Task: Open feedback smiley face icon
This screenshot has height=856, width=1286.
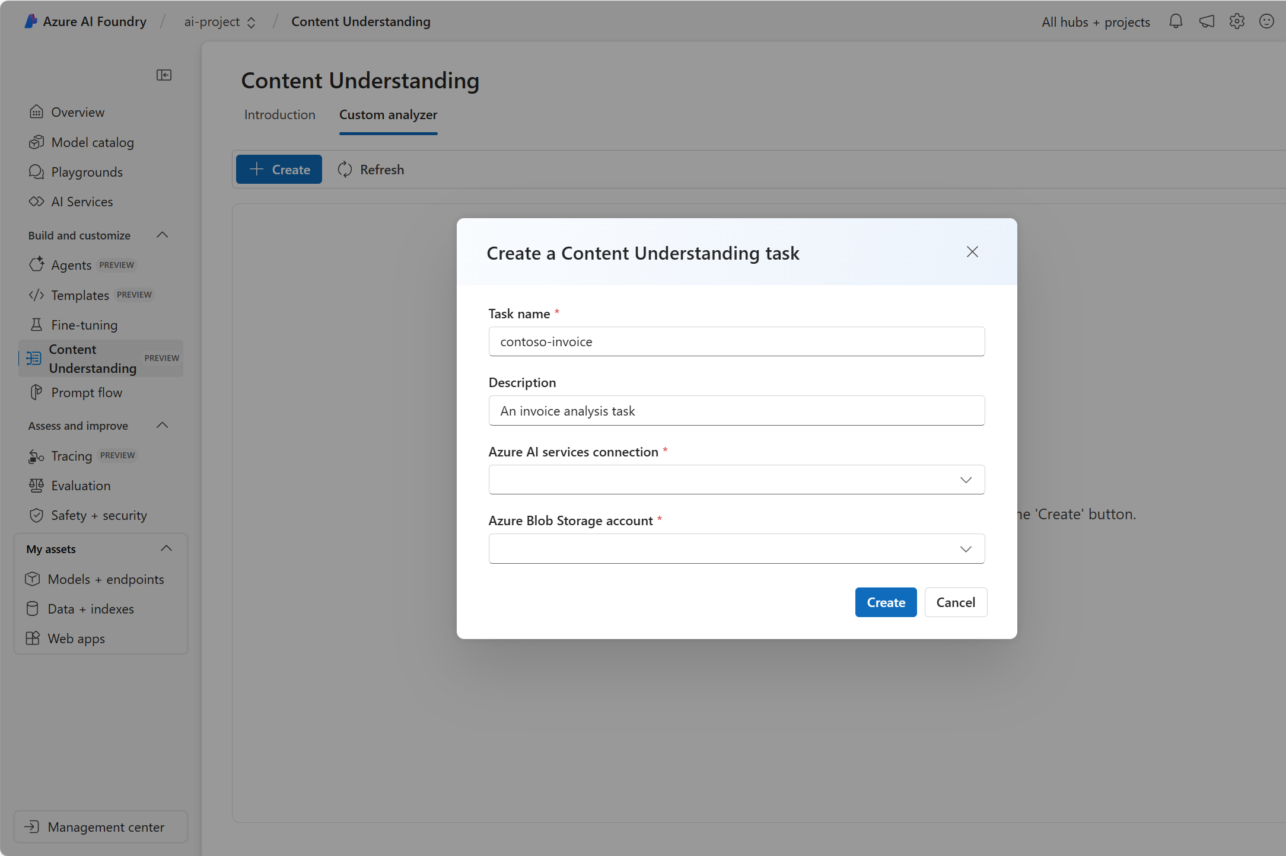Action: click(1267, 21)
